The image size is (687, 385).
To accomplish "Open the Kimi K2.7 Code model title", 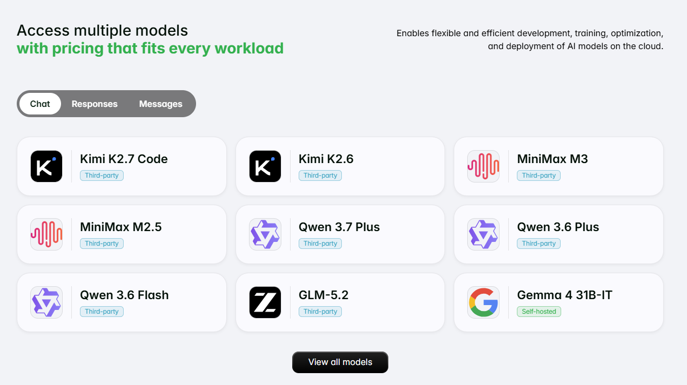I will [124, 159].
